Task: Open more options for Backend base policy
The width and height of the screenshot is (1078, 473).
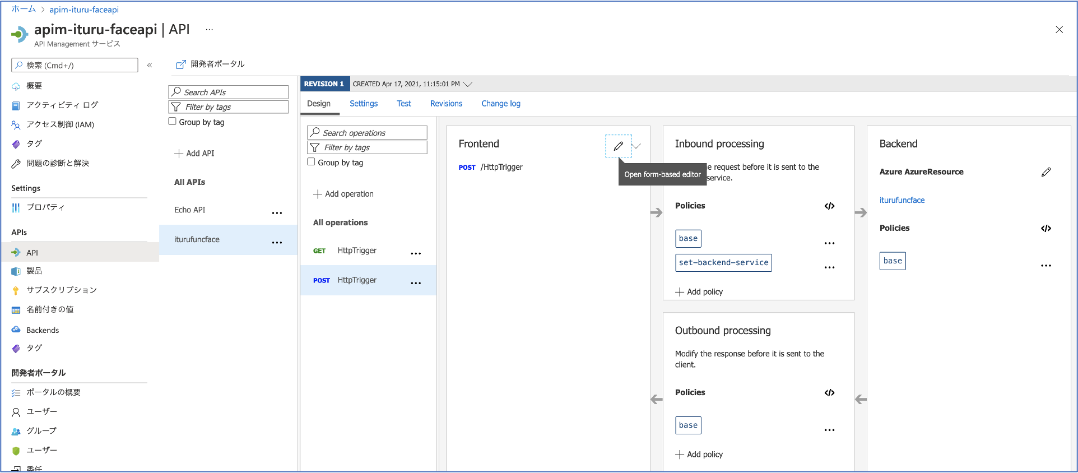Action: 1046,266
